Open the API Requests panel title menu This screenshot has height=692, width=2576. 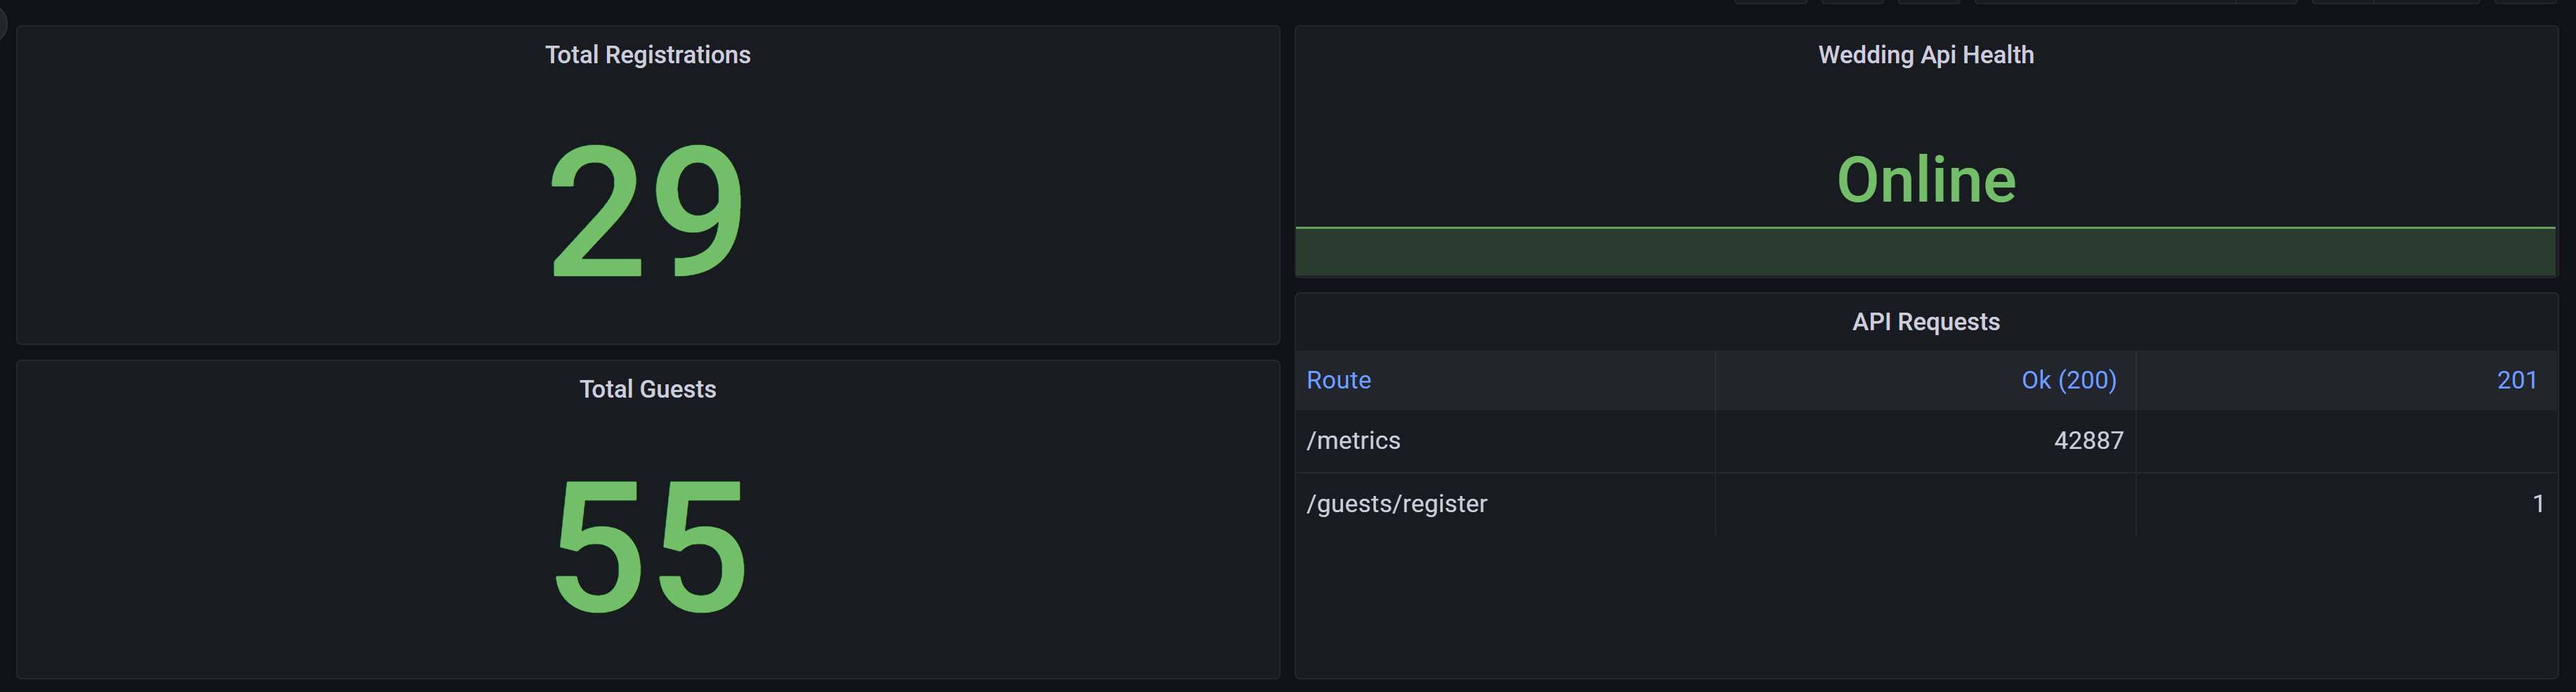pyautogui.click(x=1925, y=322)
